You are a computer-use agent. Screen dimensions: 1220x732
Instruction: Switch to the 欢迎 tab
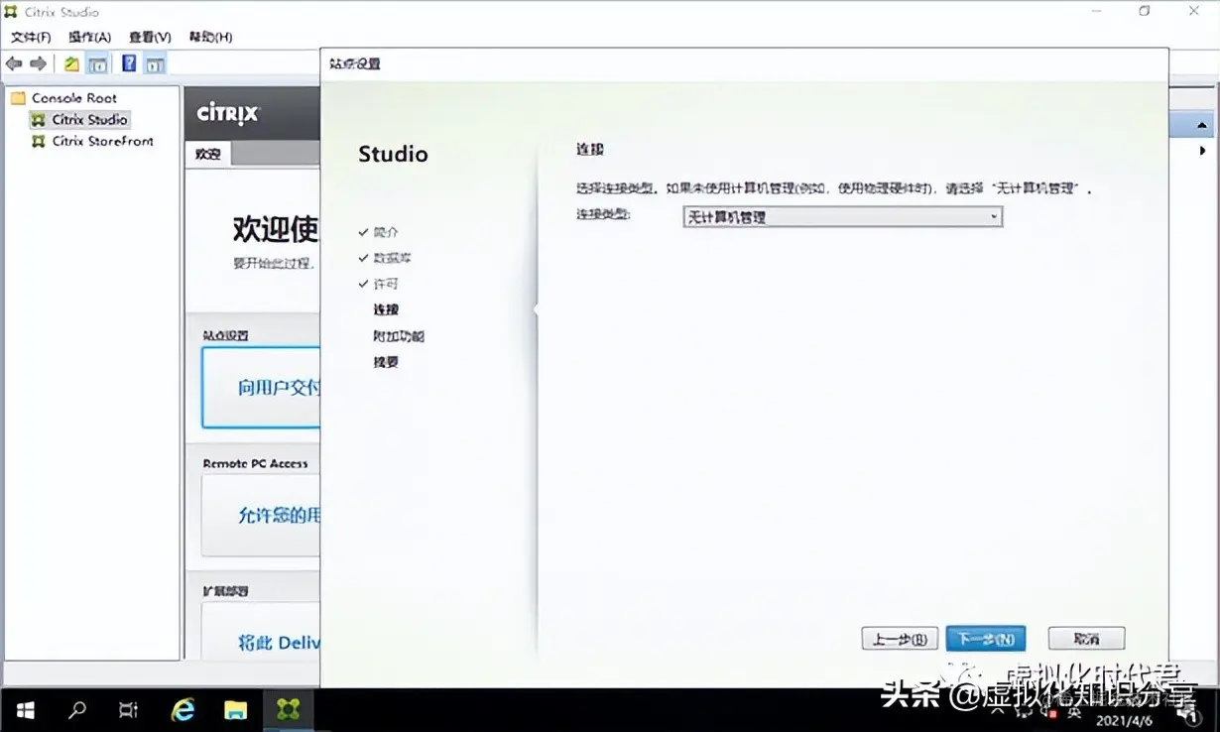tap(206, 154)
